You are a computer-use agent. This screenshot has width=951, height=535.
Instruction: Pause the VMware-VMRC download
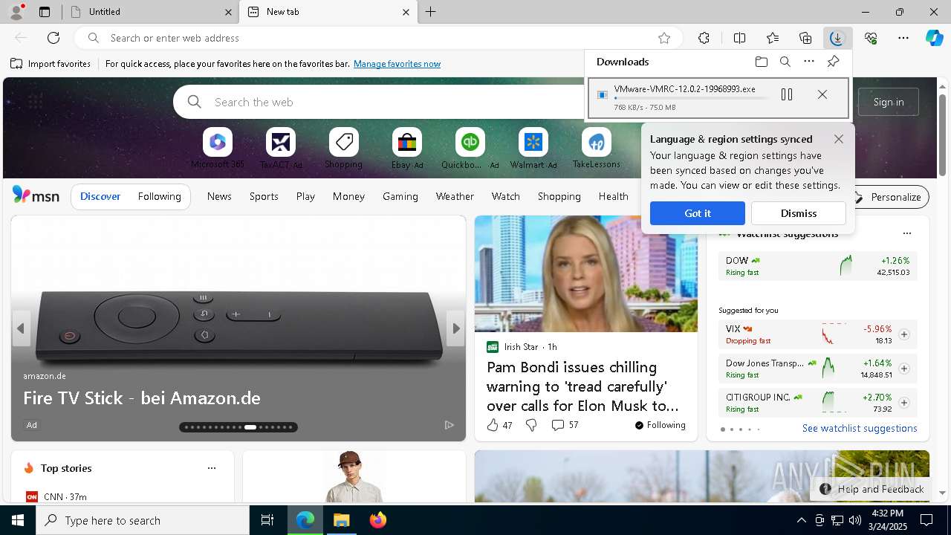tap(787, 94)
